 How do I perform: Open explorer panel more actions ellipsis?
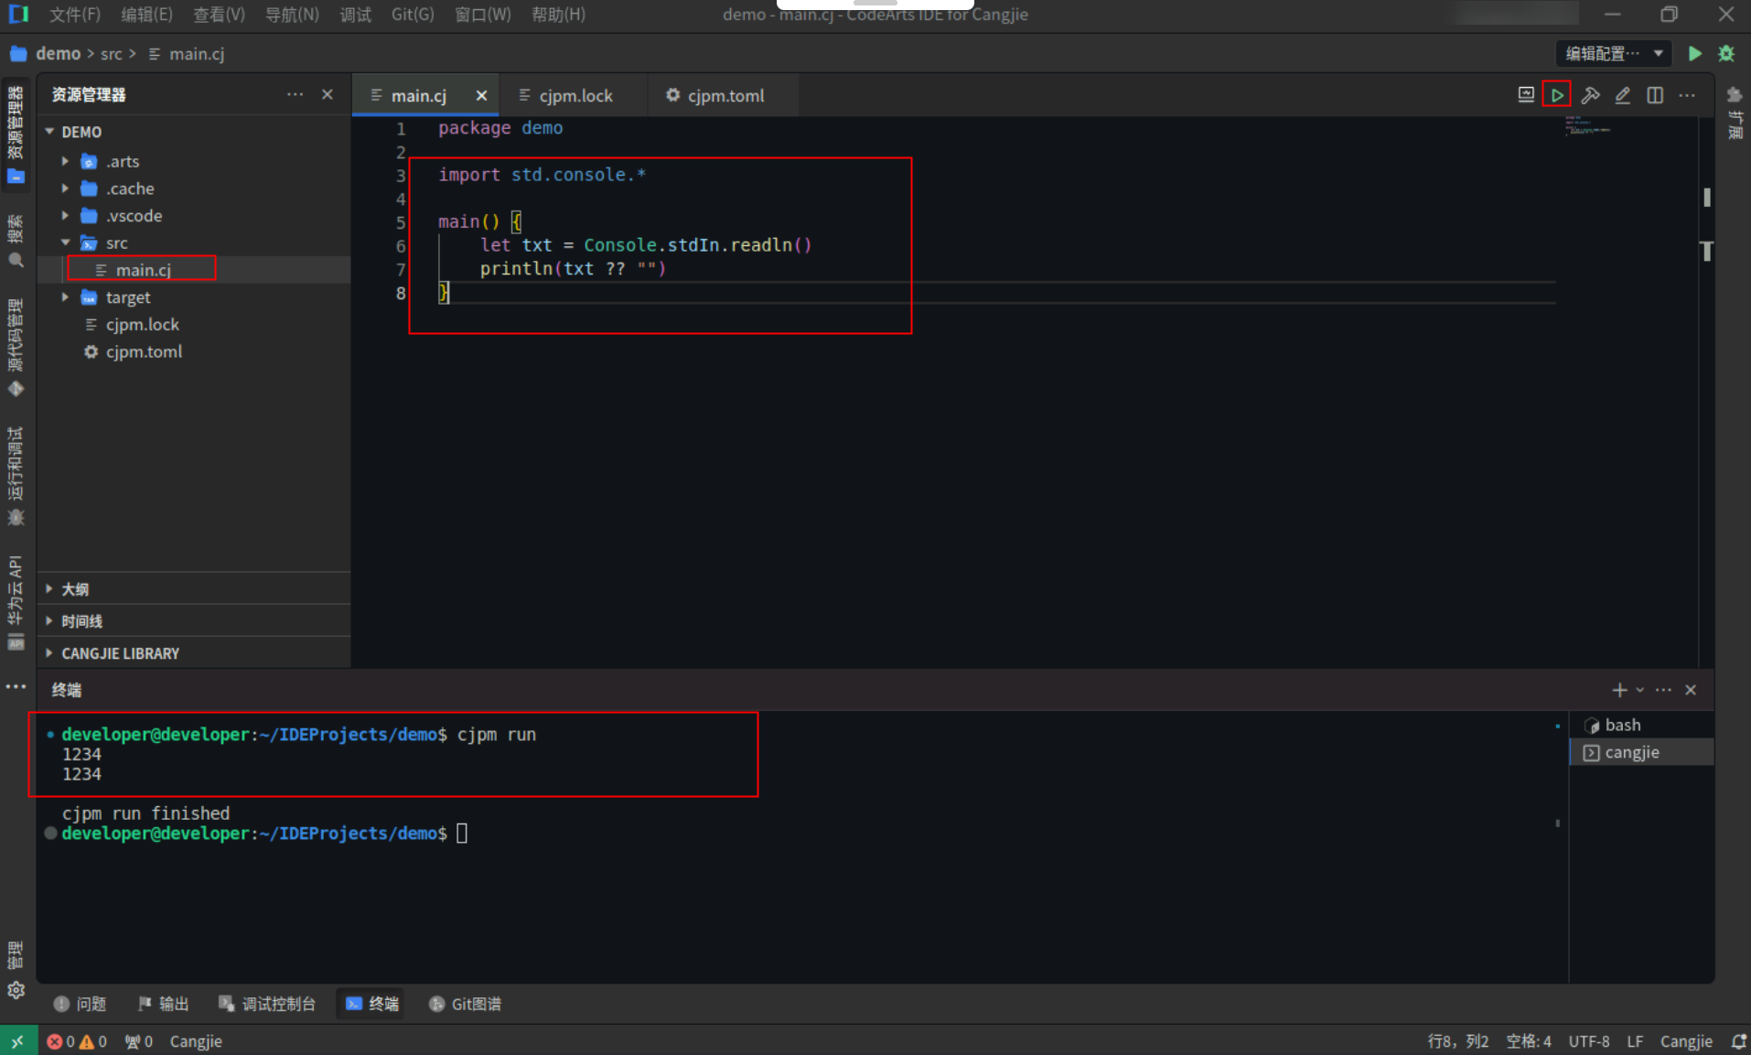(x=295, y=94)
